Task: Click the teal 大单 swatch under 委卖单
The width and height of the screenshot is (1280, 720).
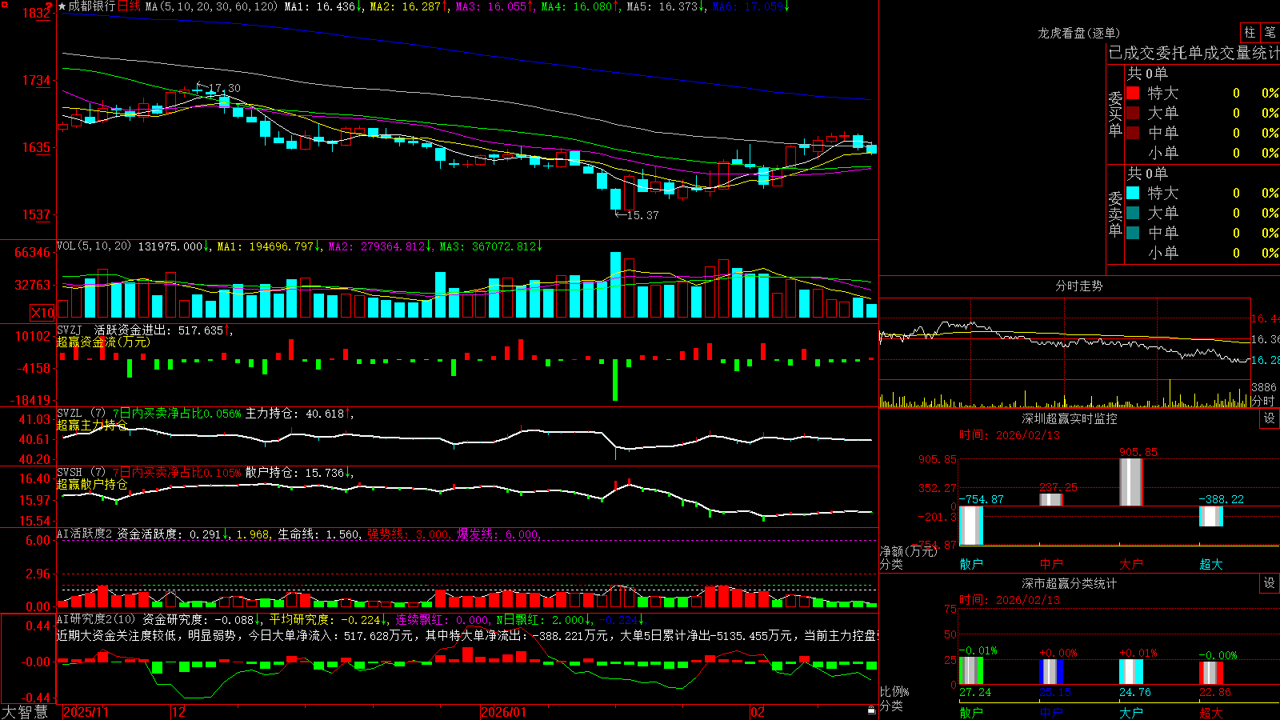Action: [x=1133, y=213]
